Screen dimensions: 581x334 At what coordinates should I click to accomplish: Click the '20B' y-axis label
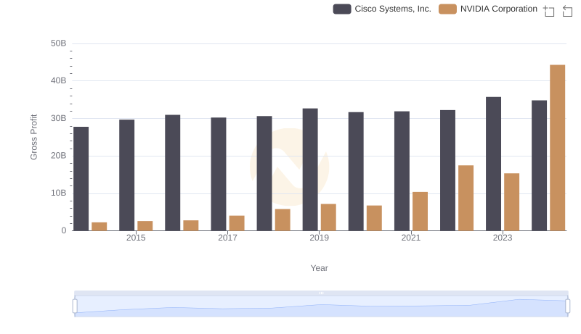59,156
